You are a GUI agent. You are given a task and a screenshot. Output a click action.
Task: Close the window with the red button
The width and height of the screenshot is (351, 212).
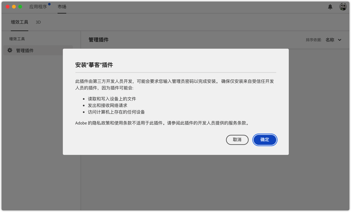[8, 7]
